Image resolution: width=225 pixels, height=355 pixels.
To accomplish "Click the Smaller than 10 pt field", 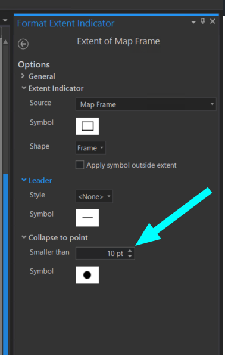I will coord(105,254).
